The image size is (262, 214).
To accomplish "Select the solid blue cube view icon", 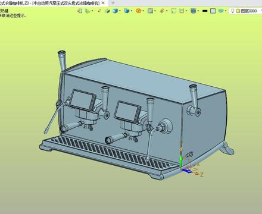I will [x=115, y=11].
